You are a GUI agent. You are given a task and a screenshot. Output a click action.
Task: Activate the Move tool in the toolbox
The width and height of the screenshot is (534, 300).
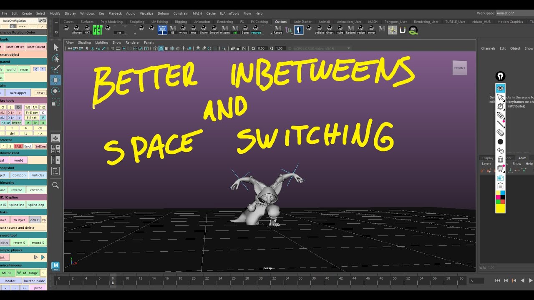point(55,80)
